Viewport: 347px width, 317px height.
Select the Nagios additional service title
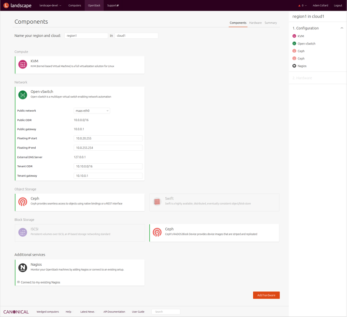tap(36, 264)
